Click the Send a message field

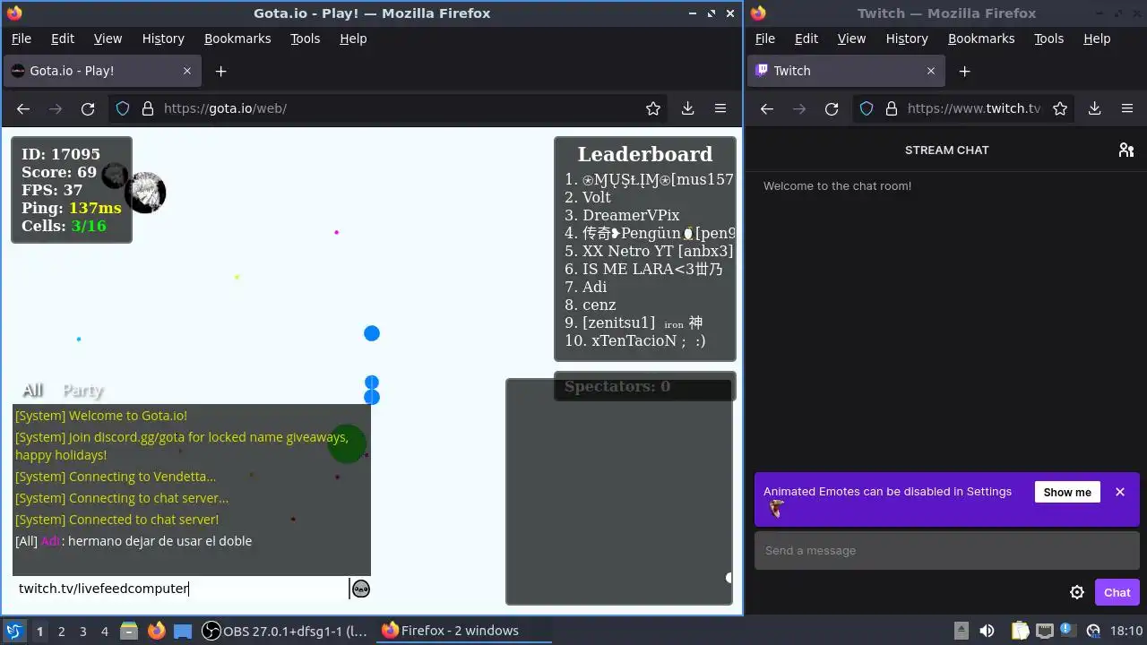946,550
